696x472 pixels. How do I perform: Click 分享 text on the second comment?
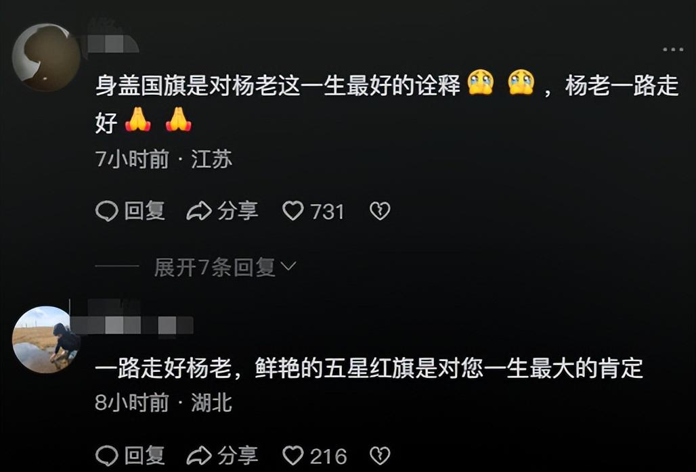pos(238,456)
